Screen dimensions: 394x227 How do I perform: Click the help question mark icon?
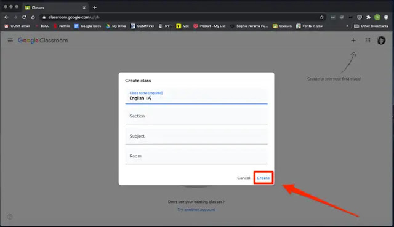pos(10,217)
